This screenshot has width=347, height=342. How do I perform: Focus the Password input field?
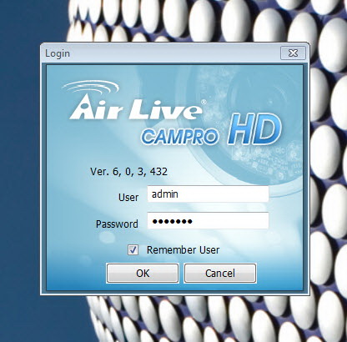tap(208, 221)
